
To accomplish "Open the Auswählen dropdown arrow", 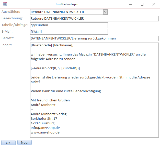I will tap(105, 12).
